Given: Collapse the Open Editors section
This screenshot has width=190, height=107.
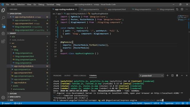Looking at the screenshot, I should pyautogui.click(x=8, y=14).
